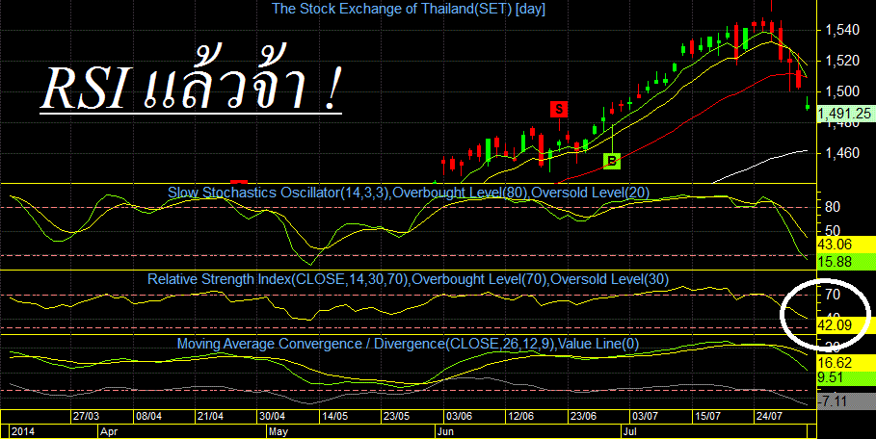Click the 23/06 date on time axis
Screen dimensions: 876x439
(x=583, y=416)
